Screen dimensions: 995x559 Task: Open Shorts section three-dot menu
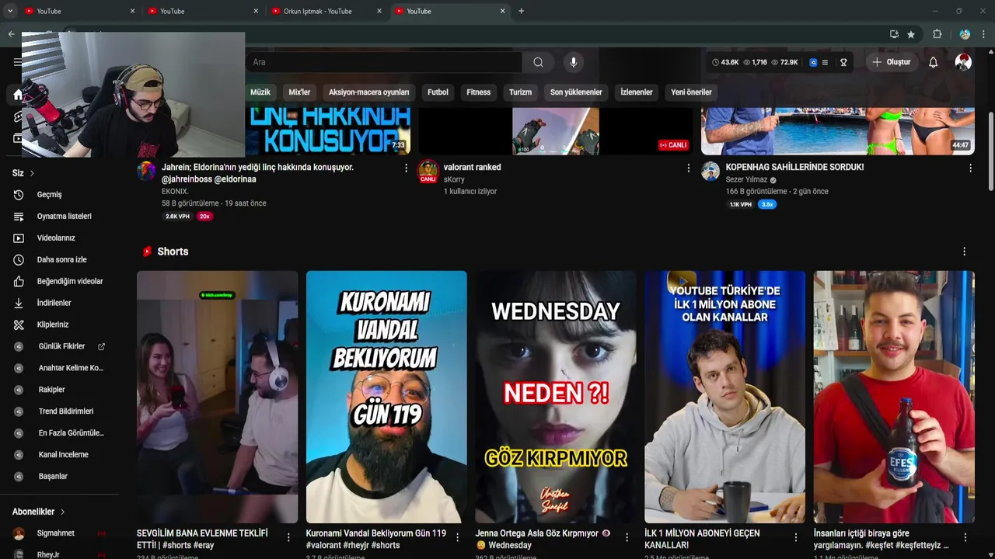964,252
